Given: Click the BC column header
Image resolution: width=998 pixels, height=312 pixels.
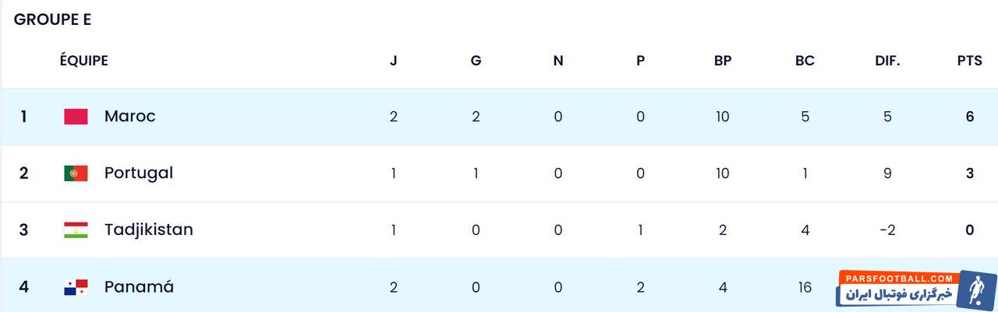Looking at the screenshot, I should (805, 61).
